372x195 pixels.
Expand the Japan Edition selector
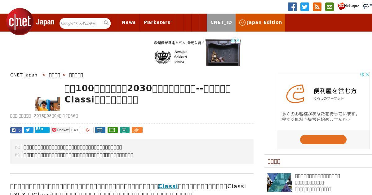260,22
